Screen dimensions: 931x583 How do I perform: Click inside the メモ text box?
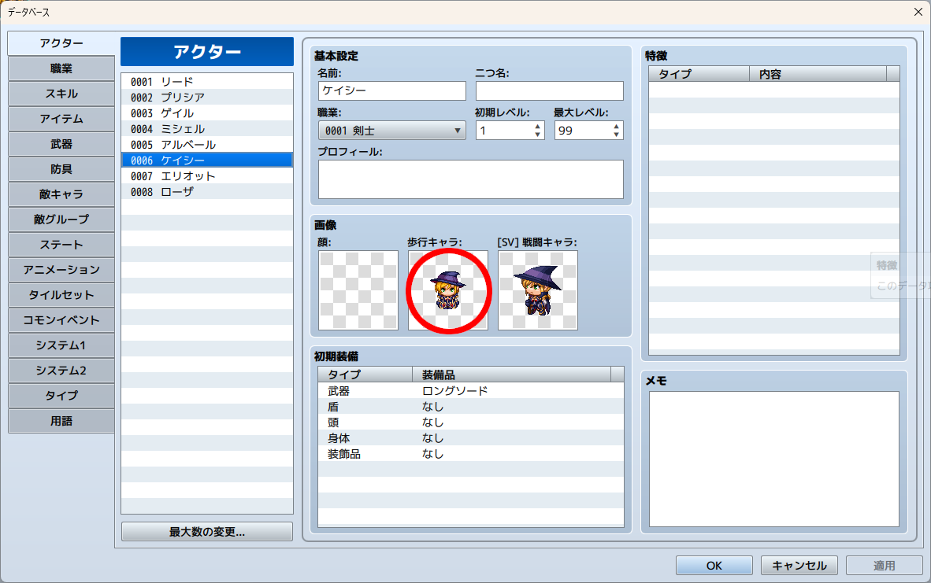pos(773,459)
